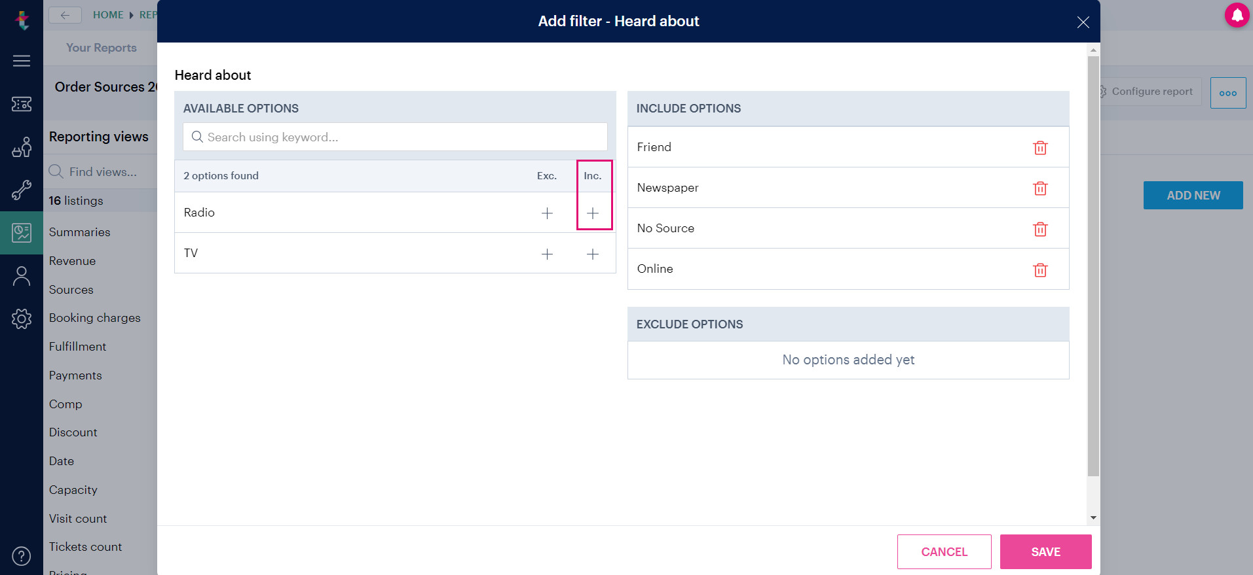
Task: Remove Newspaper with the trash icon
Action: coord(1040,188)
